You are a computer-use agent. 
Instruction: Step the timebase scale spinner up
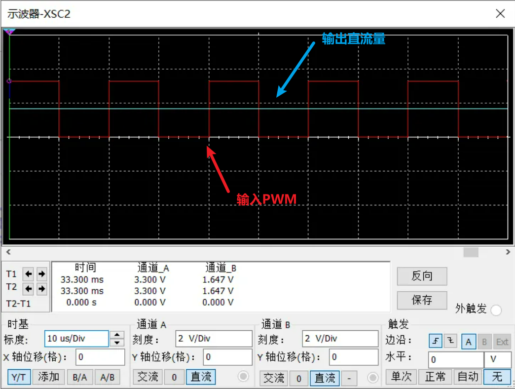coord(117,335)
